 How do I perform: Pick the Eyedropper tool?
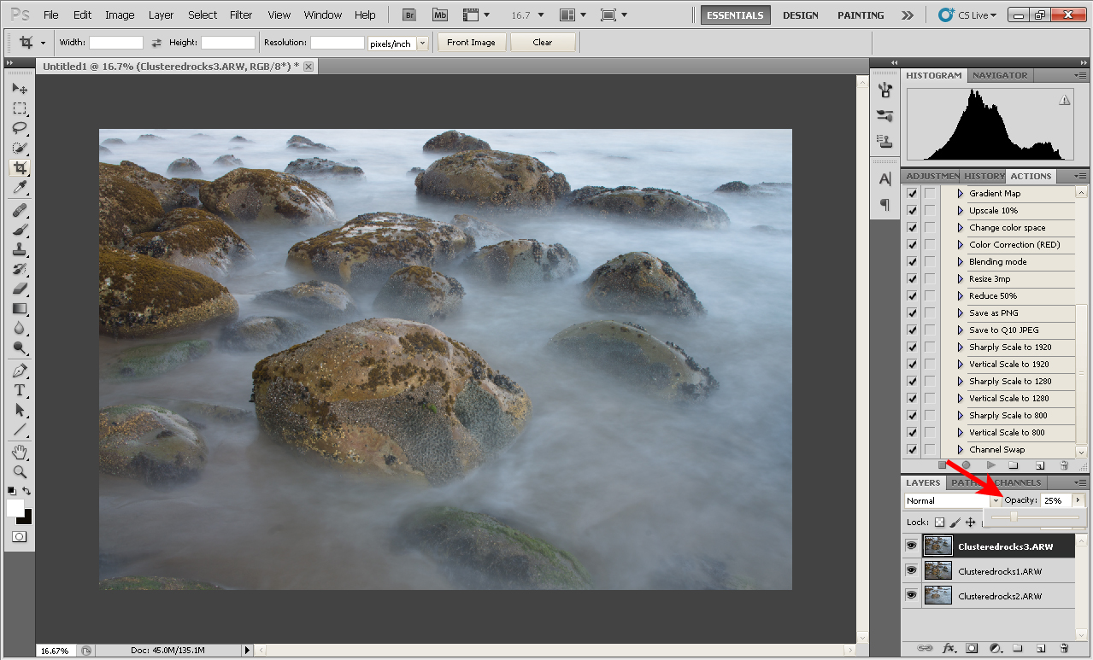click(19, 187)
